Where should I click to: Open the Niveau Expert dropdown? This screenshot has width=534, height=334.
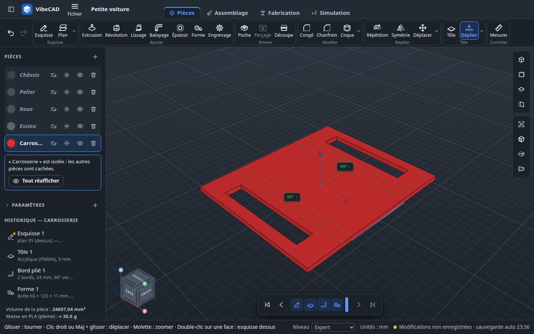click(x=333, y=327)
